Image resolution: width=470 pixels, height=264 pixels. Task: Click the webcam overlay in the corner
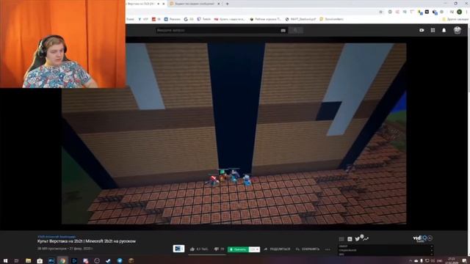point(62,44)
